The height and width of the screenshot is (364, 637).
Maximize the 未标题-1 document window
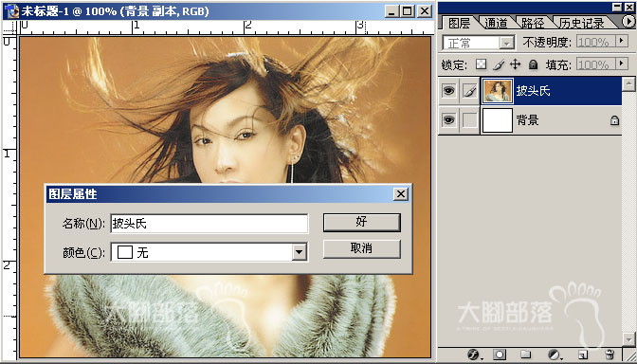click(x=408, y=11)
